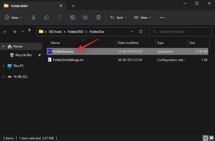This screenshot has height=141, width=215.
Task: Go back with the left arrow
Action: tap(5, 32)
